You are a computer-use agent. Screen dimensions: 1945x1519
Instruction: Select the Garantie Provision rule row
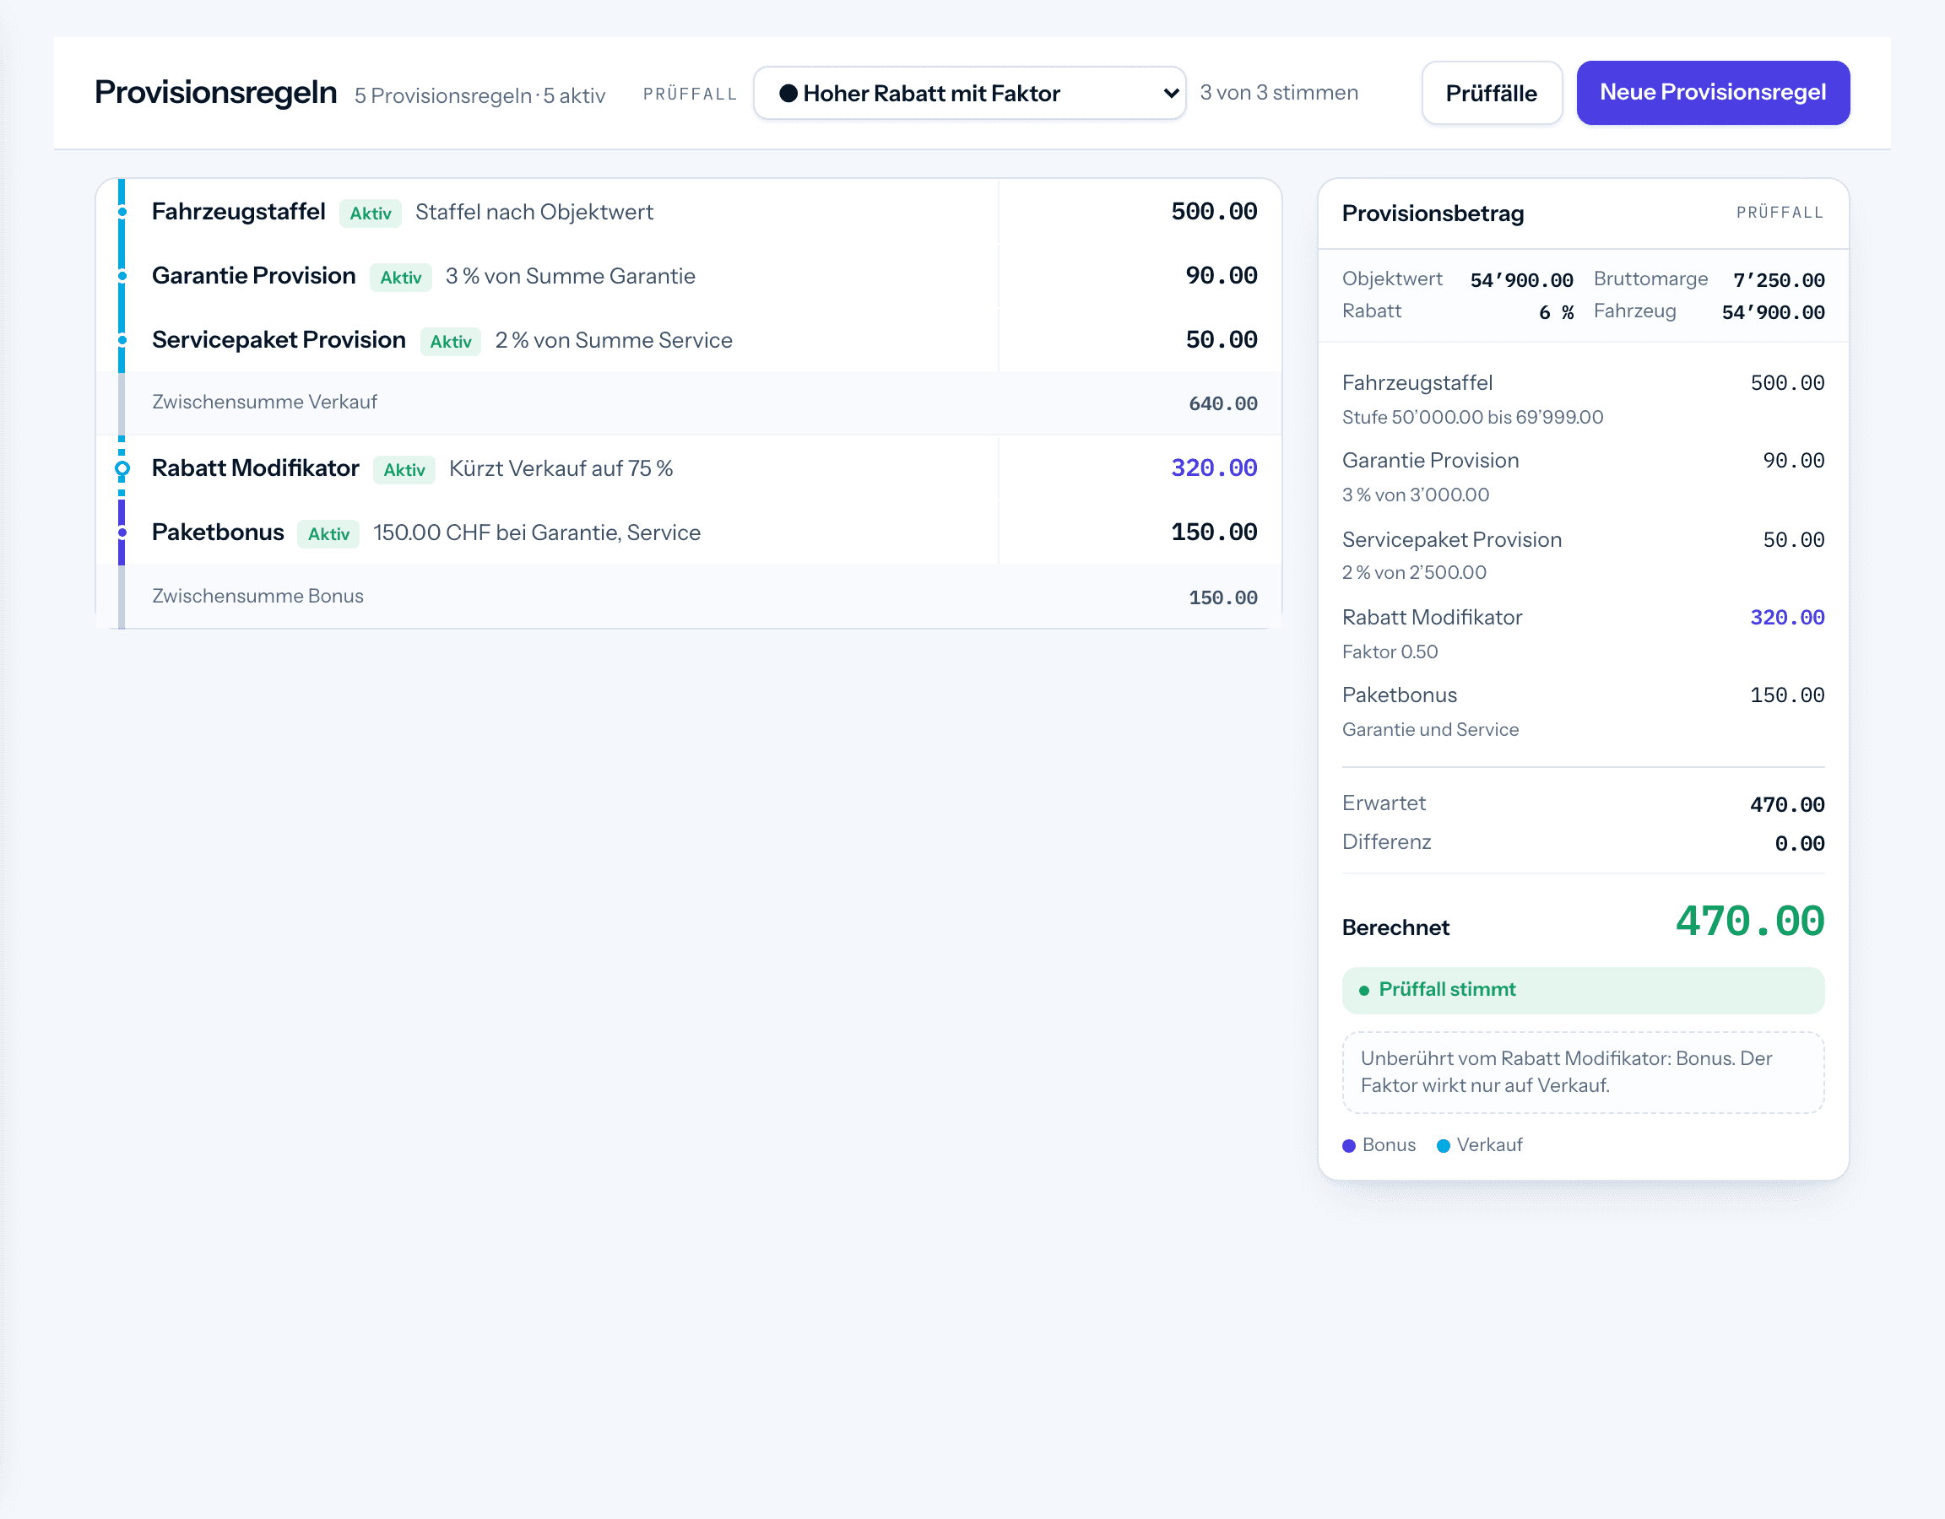pos(688,276)
